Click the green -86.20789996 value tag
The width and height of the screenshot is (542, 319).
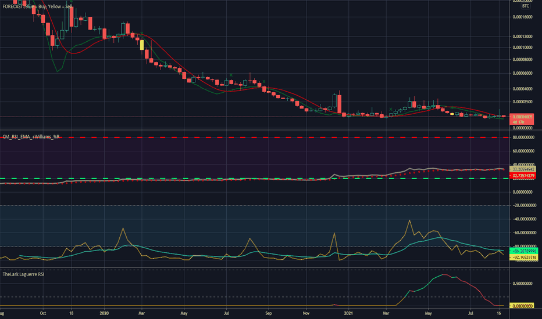click(523, 251)
